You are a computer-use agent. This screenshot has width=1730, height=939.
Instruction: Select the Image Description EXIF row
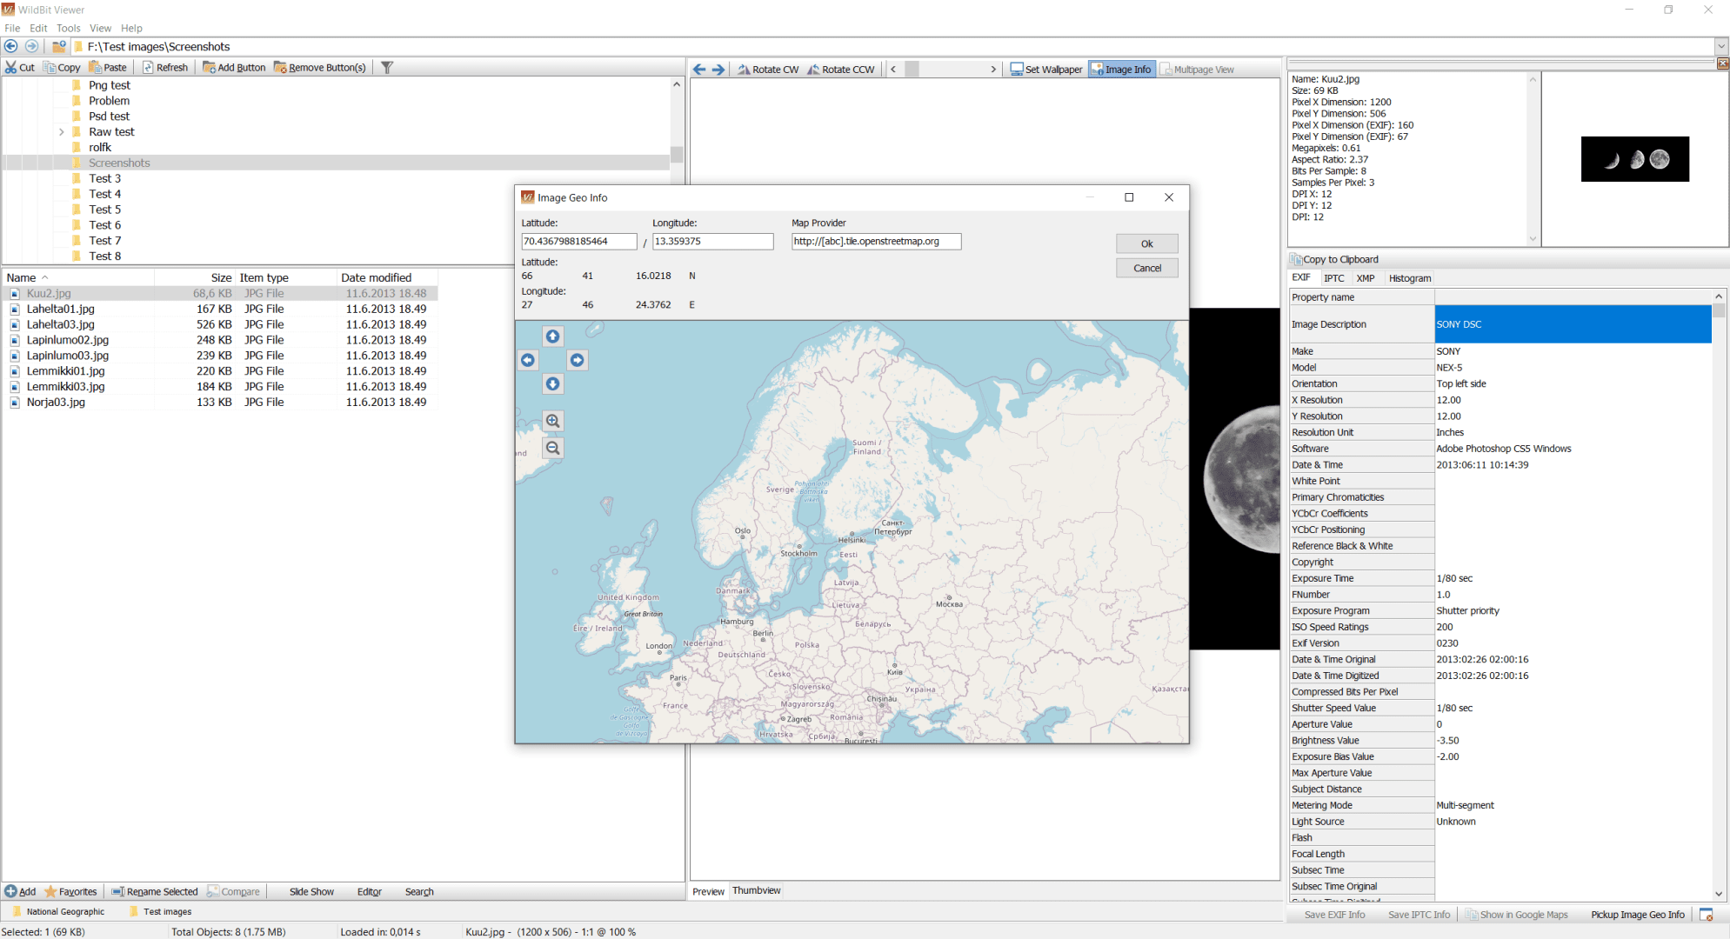click(1500, 324)
